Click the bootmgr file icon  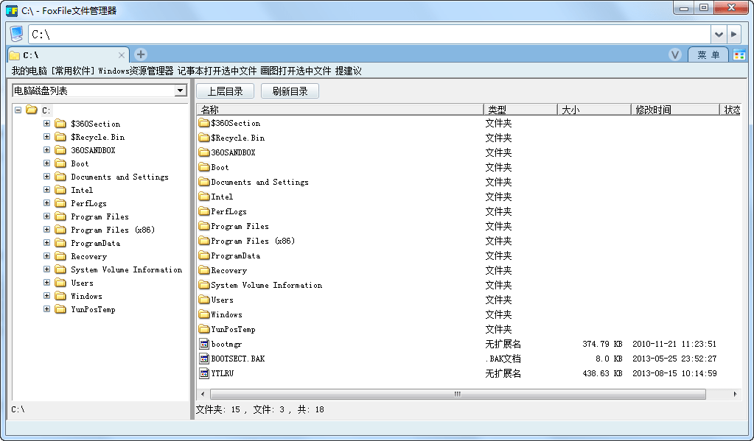(x=203, y=344)
